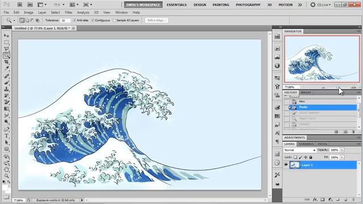The image size is (363, 204).
Task: Select the Lasso tool
Action: (x=6, y=49)
